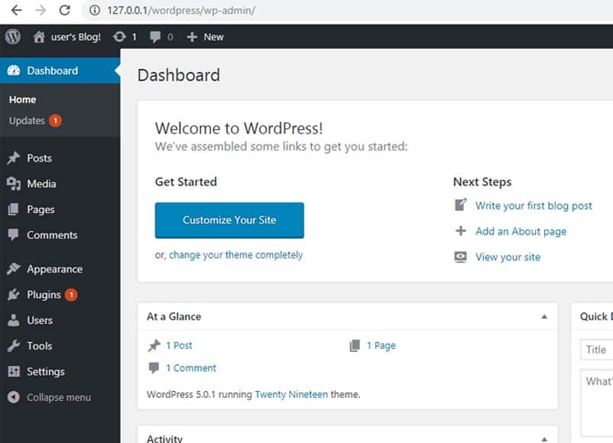Open the Dashboard menu item

point(60,70)
